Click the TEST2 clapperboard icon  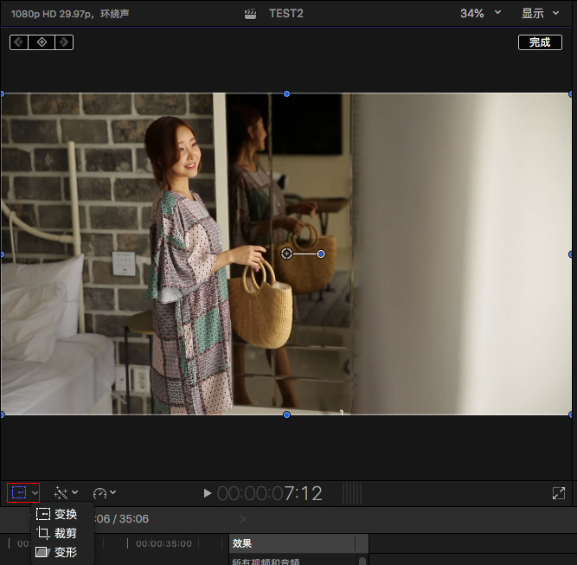pos(250,14)
